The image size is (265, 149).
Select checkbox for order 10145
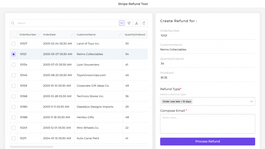click(13, 75)
